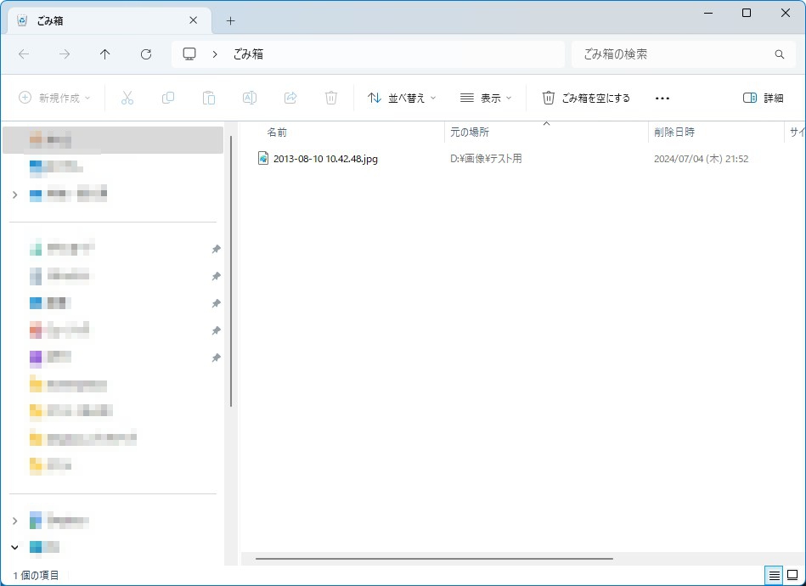This screenshot has height=586, width=806.
Task: Click the Copy icon in toolbar
Action: coord(168,98)
